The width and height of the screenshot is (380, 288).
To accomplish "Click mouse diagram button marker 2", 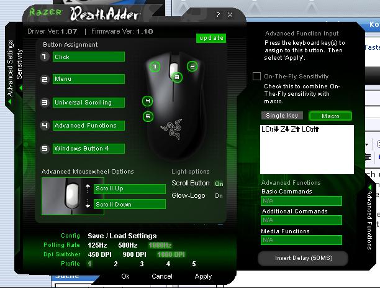I will [192, 67].
